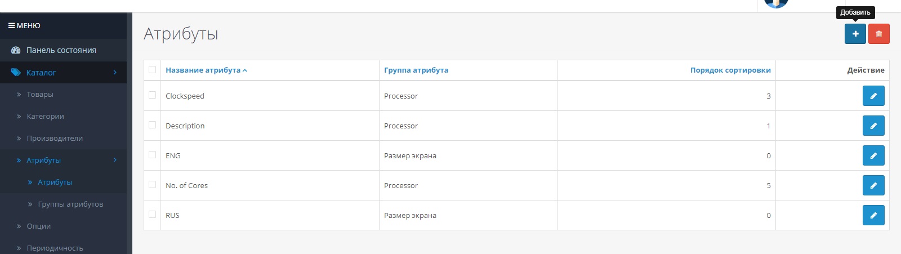Check the RUS attribute checkbox
This screenshot has height=254, width=901.
pyautogui.click(x=152, y=215)
